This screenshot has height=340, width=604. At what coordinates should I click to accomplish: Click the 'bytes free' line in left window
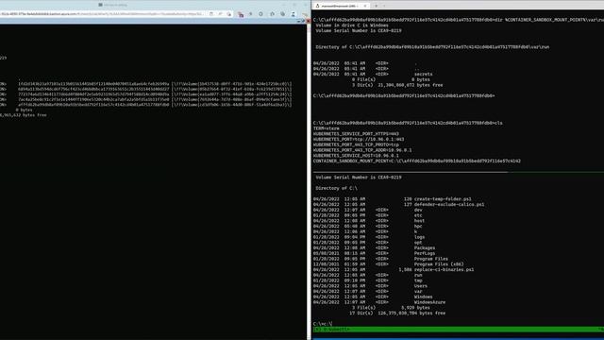tap(23, 115)
